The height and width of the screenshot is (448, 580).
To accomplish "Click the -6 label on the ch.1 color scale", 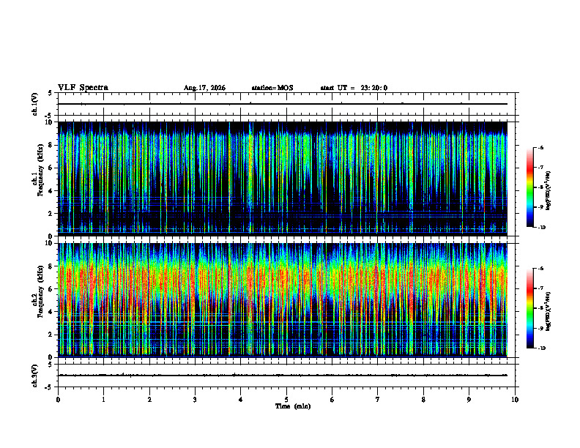I will pyautogui.click(x=541, y=147).
